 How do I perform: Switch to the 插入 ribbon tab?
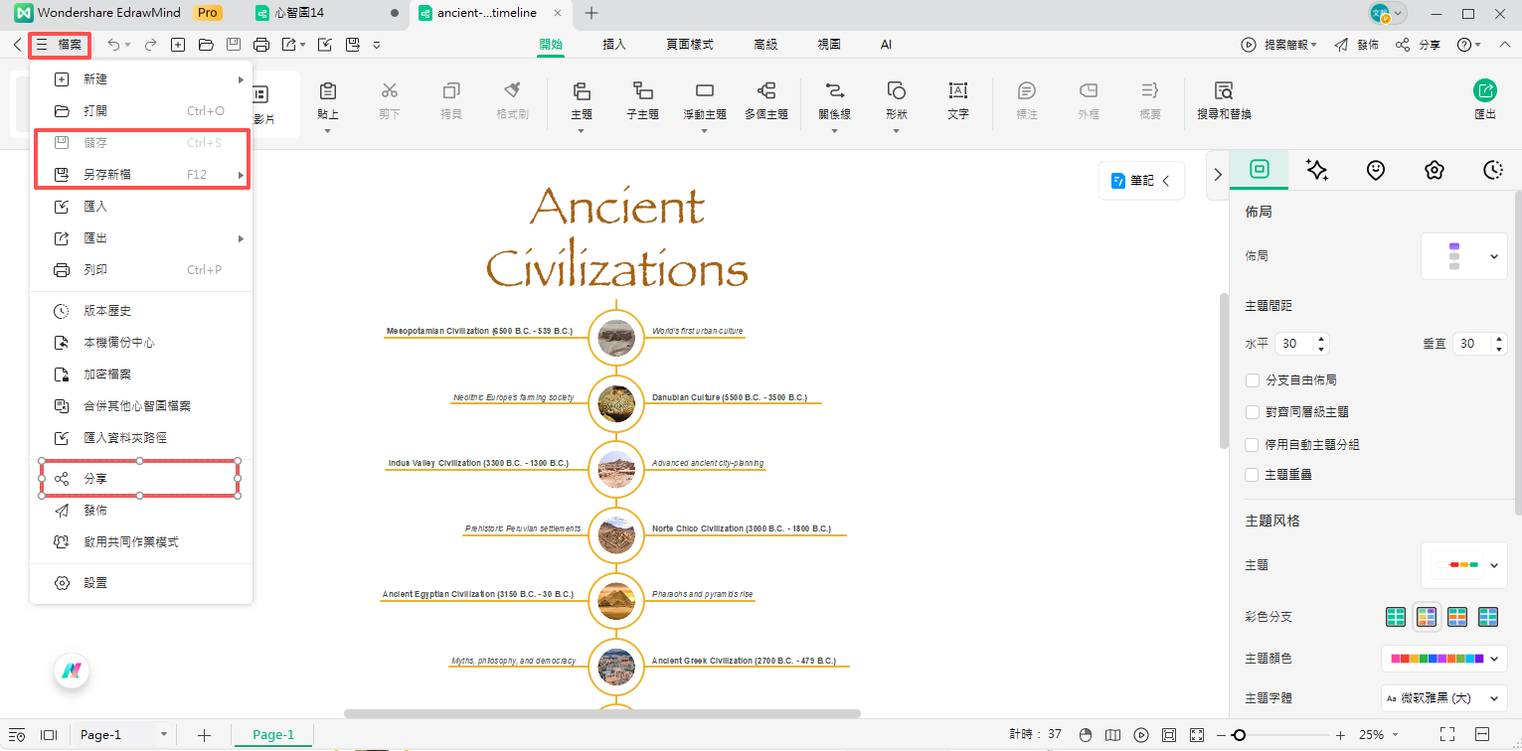614,44
